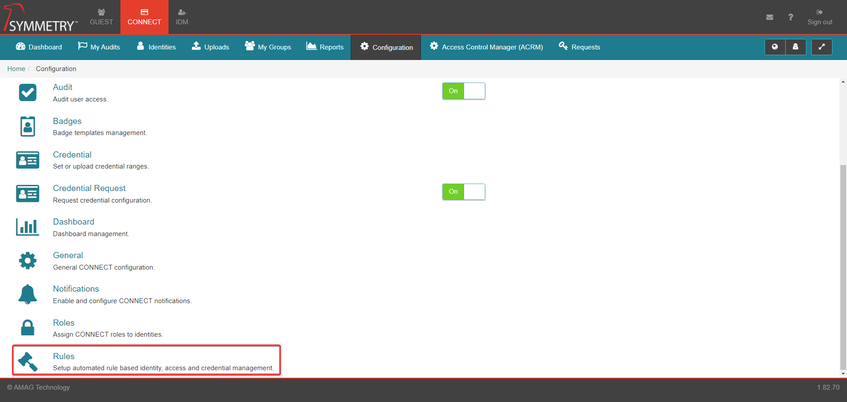The image size is (847, 402).
Task: Click the General gear icon
Action: pyautogui.click(x=27, y=260)
